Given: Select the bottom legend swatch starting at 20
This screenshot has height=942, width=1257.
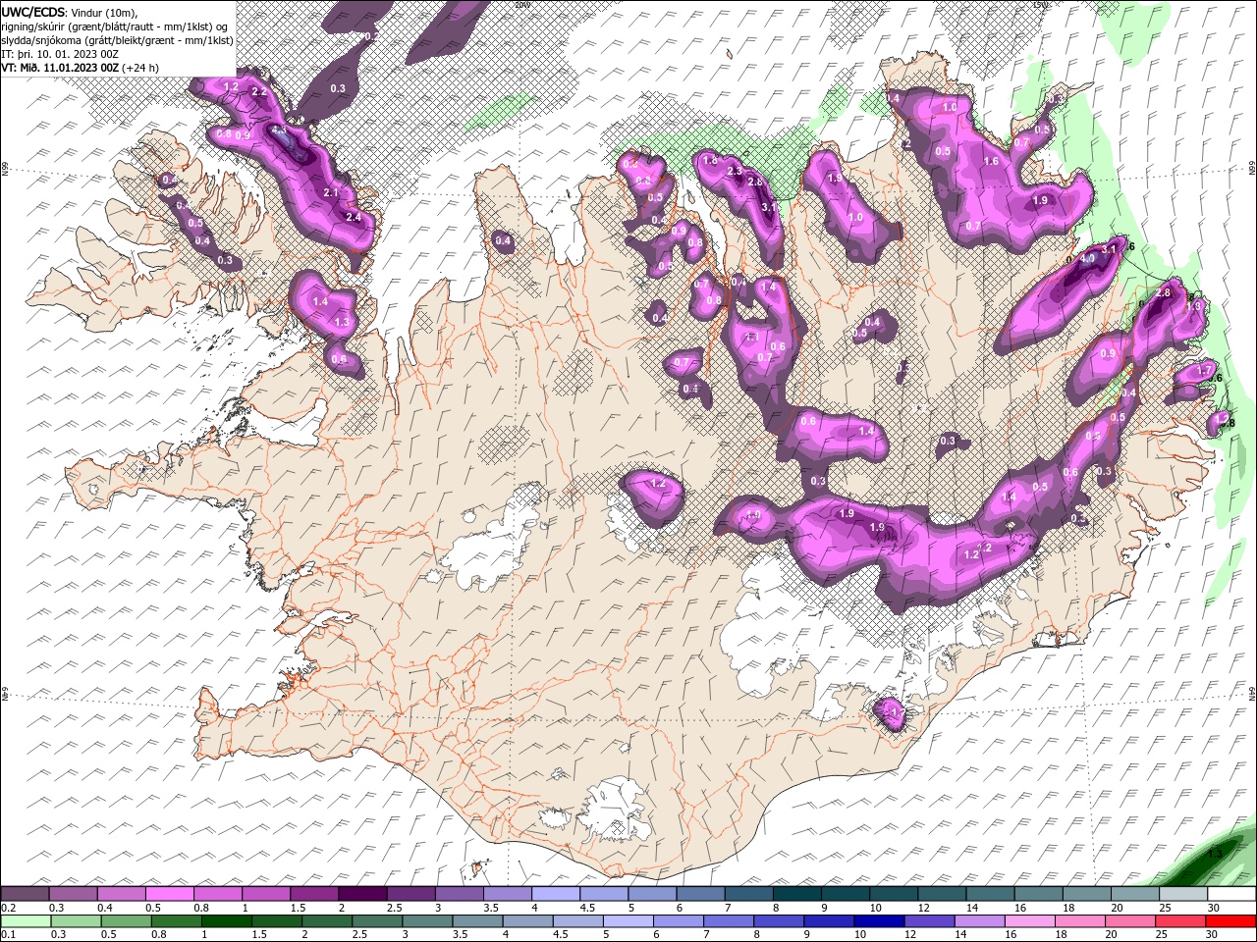Looking at the screenshot, I should [1130, 921].
